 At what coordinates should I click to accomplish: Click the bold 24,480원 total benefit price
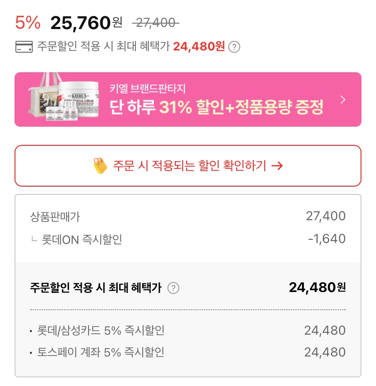(317, 287)
